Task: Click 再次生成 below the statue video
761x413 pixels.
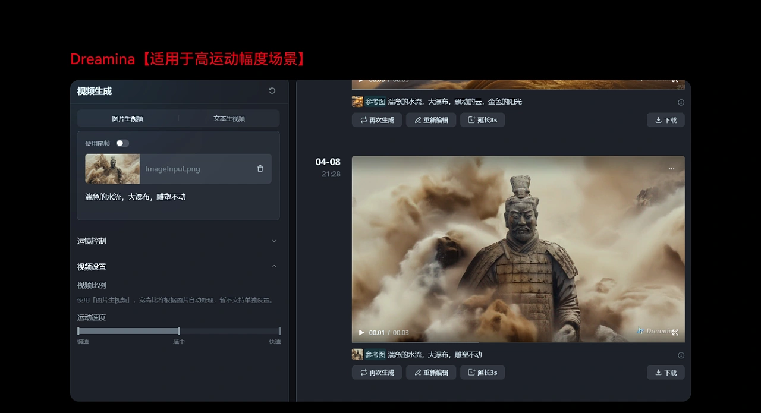Action: (x=377, y=373)
